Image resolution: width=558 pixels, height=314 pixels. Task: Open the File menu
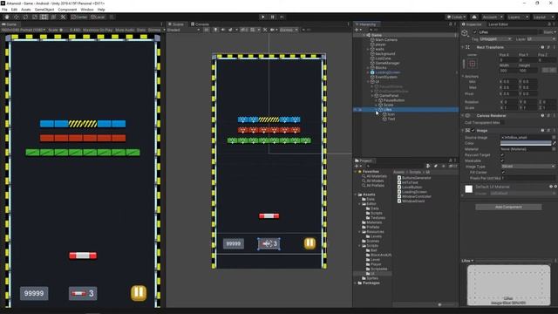[x=4, y=10]
